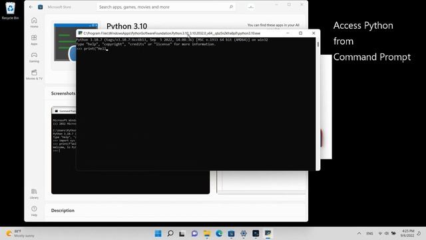Open Help in Microsoft Store sidebar
The image size is (426, 240).
[x=34, y=211]
